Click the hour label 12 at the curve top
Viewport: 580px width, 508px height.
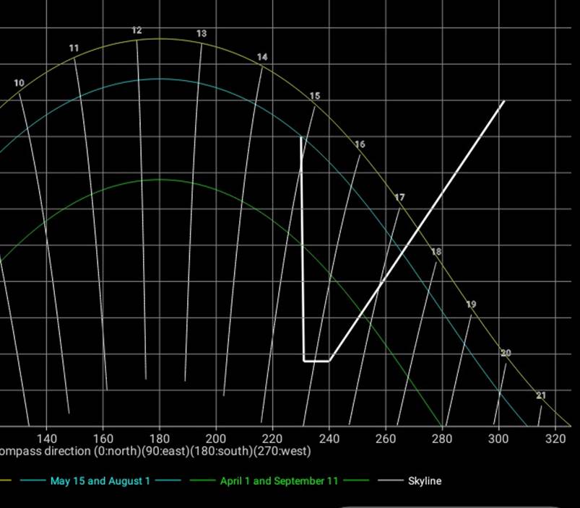pos(137,30)
